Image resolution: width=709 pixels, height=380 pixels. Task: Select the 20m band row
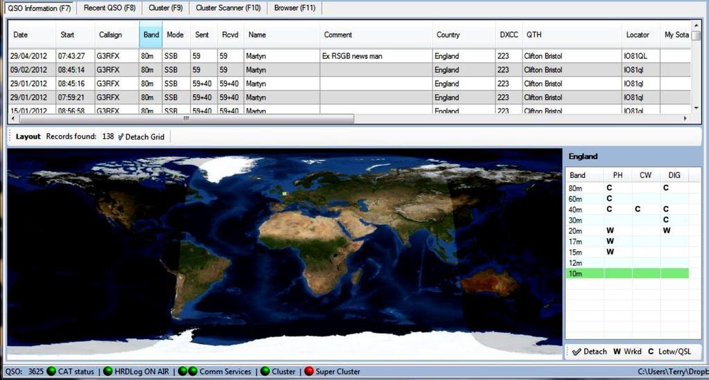tap(628, 231)
